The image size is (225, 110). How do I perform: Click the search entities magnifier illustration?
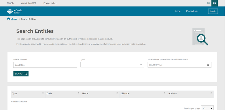click(200, 37)
